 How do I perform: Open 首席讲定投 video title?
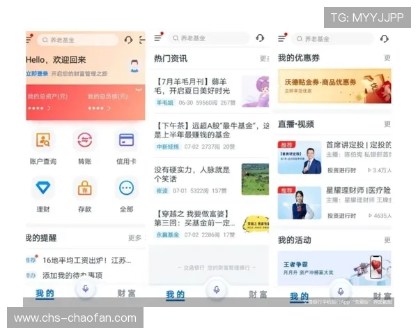pos(359,145)
